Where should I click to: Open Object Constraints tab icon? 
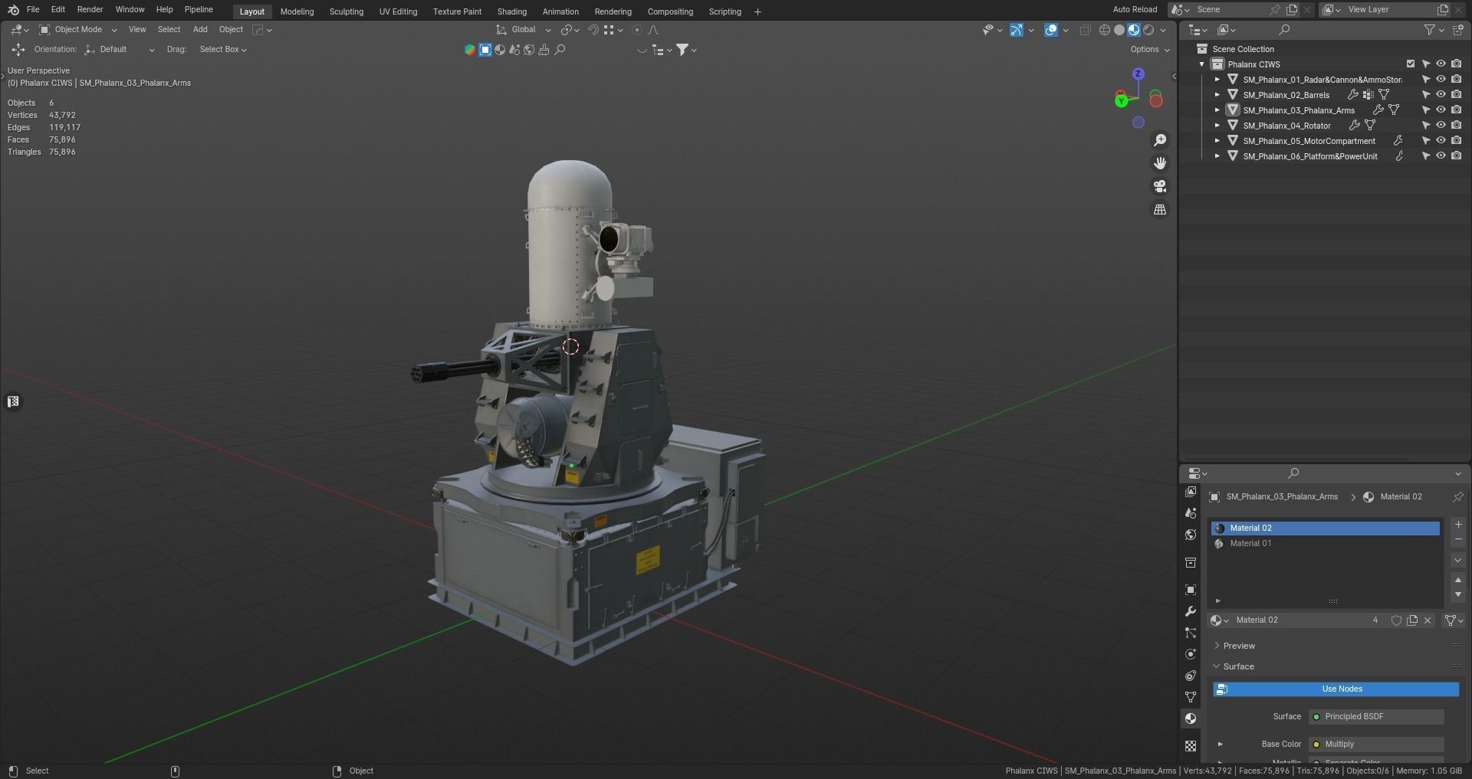(x=1191, y=676)
